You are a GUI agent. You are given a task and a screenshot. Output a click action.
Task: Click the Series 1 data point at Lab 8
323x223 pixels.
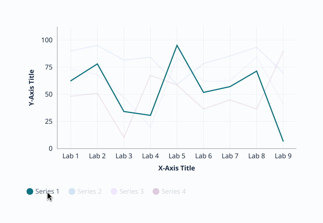coord(257,71)
